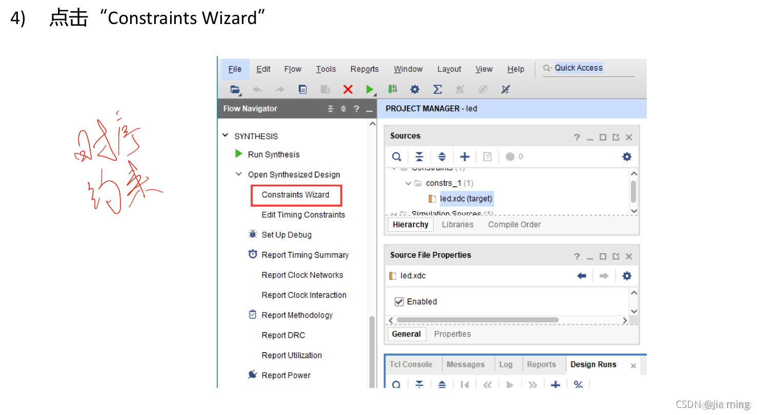
Task: Expand all in Flow Navigator header
Action: pyautogui.click(x=343, y=108)
